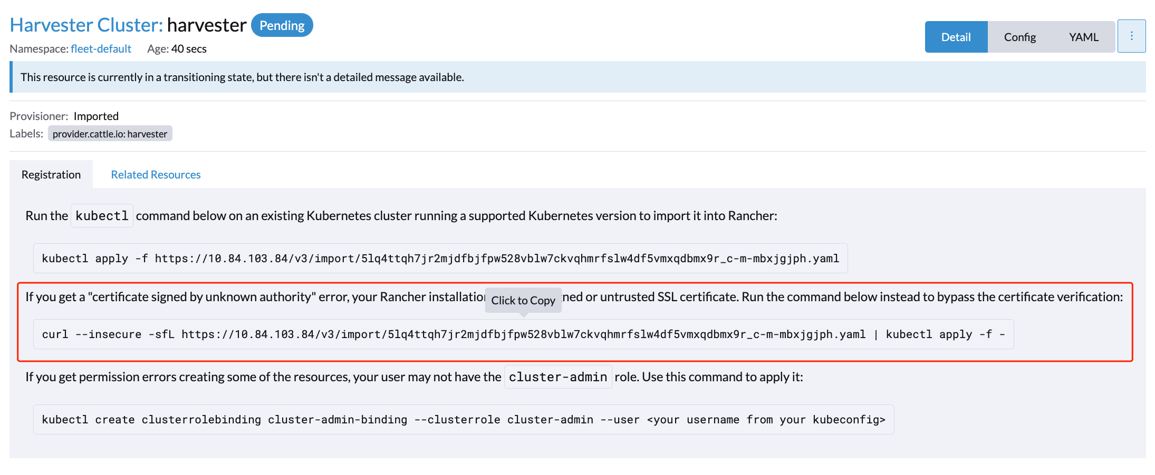Select the Registration tab
Viewport: 1155px width, 475px height.
[x=51, y=174]
